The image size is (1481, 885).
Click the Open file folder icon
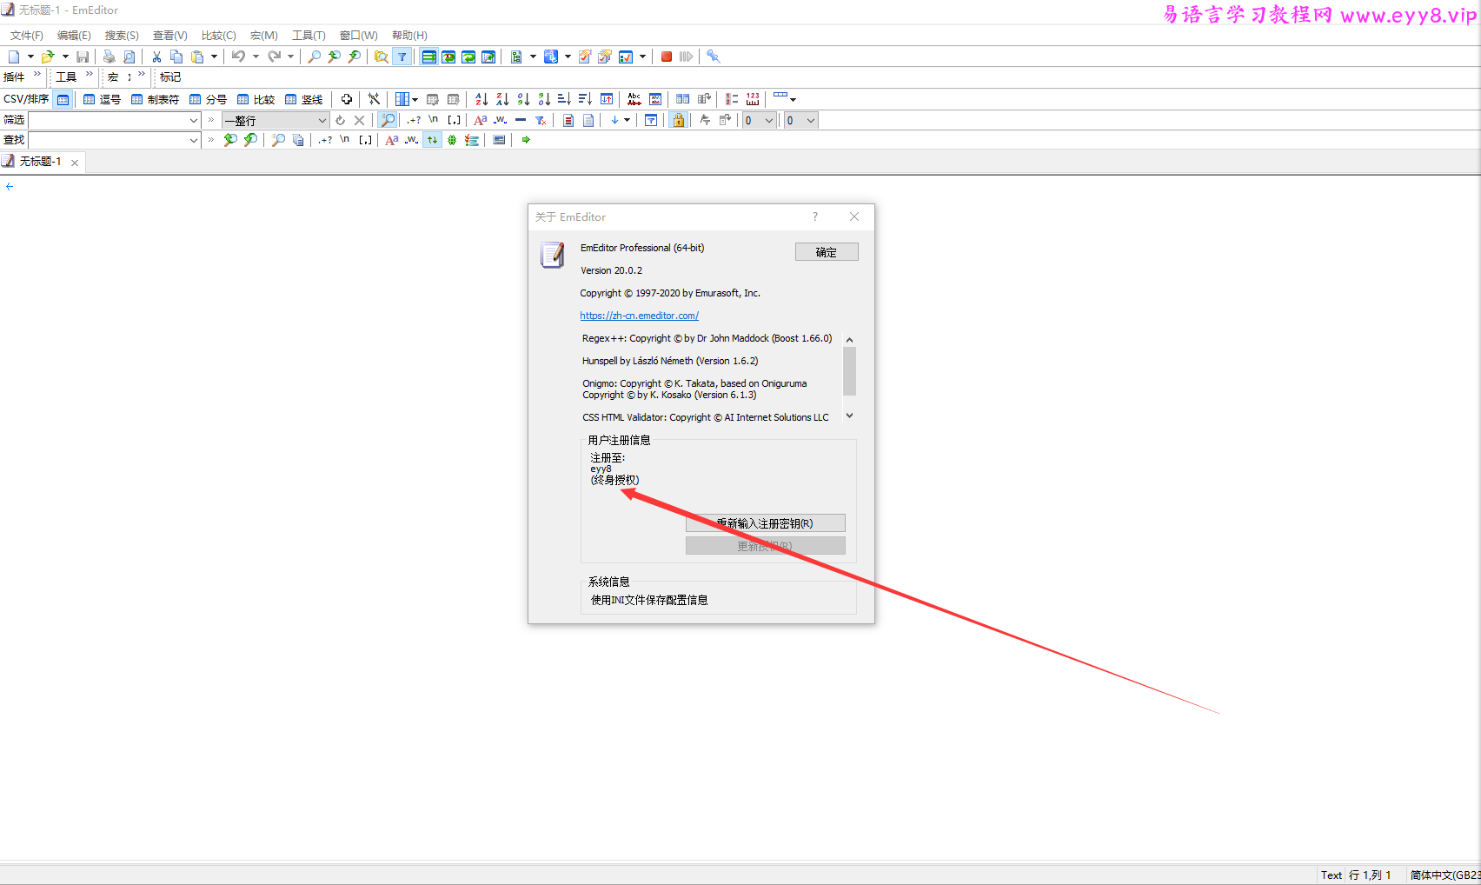[x=48, y=57]
